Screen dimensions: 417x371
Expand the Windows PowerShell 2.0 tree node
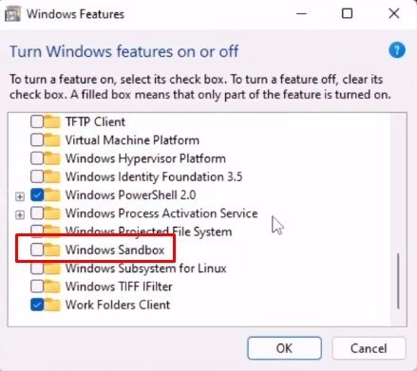point(20,196)
